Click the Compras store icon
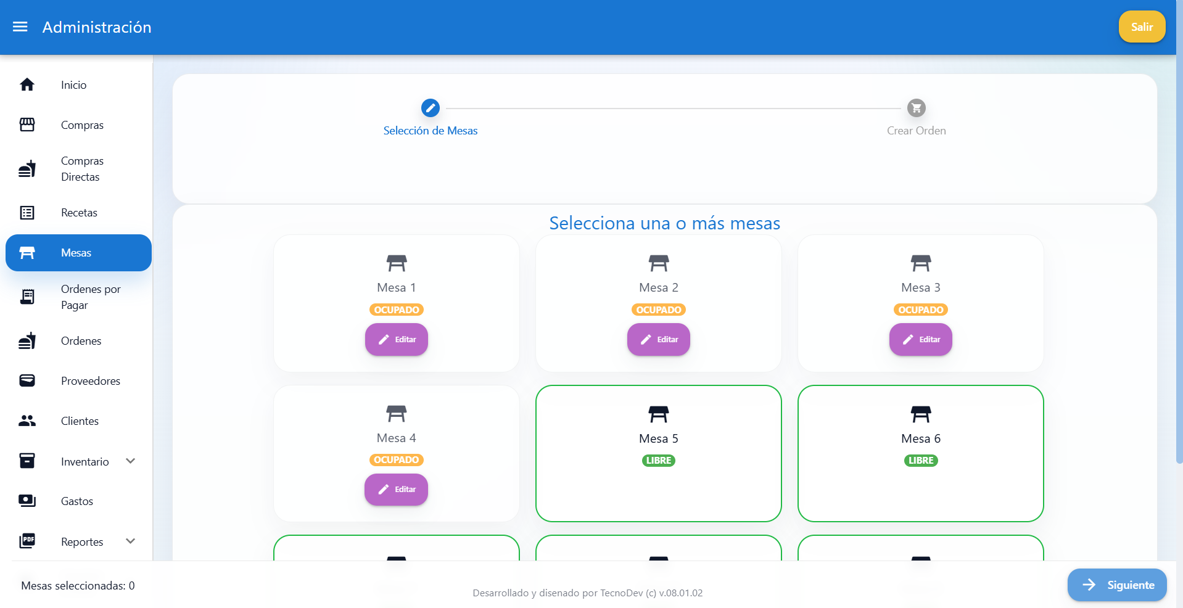 click(27, 125)
